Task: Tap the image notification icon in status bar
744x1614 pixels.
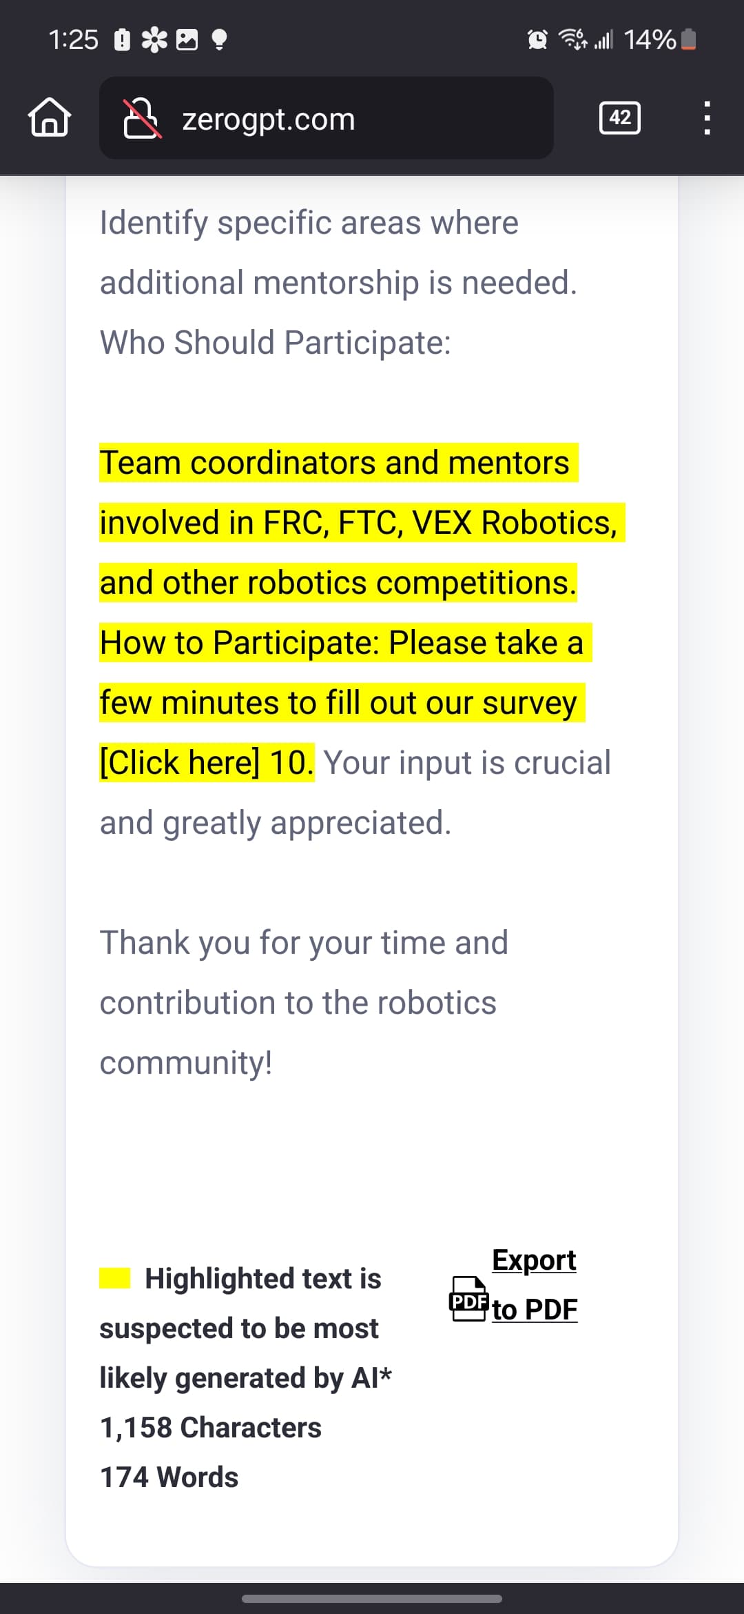Action: point(187,39)
